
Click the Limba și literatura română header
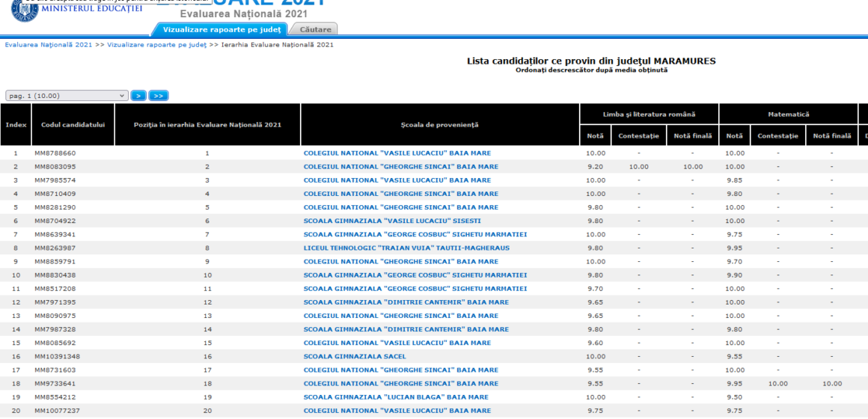(649, 114)
